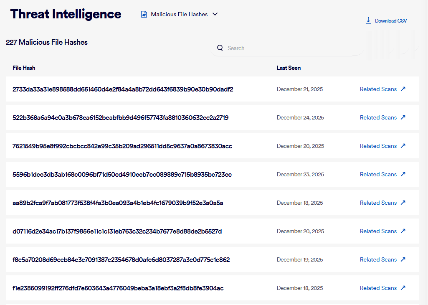Download CSV of file hashes
The image size is (428, 305).
click(390, 21)
